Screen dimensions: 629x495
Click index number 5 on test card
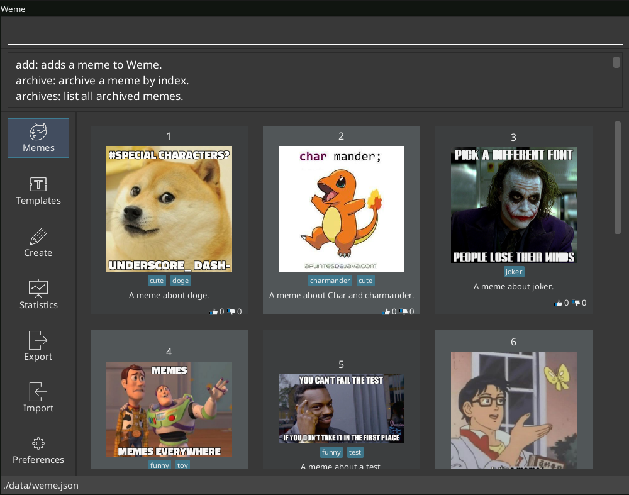(x=341, y=364)
